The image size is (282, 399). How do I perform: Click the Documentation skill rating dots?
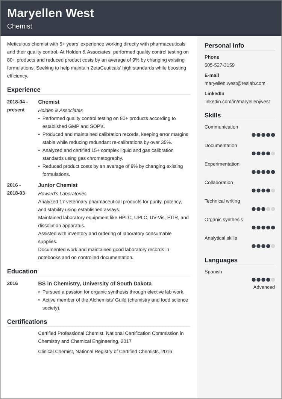coord(263,153)
